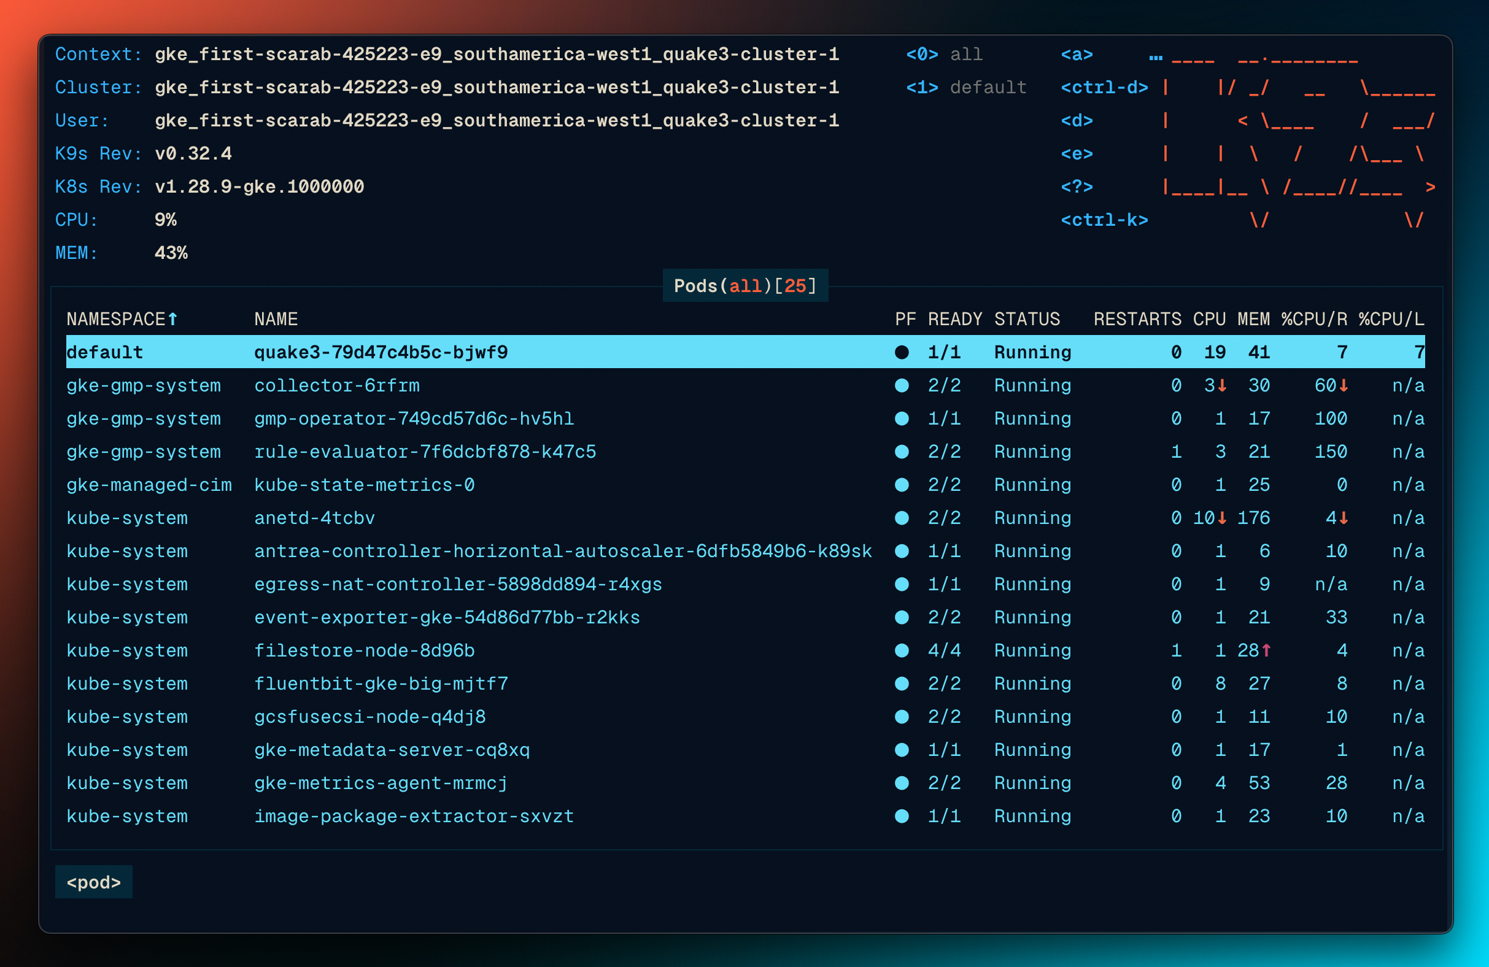Select the gke-metadata-server-cq8xq pod
This screenshot has width=1489, height=967.
(392, 750)
